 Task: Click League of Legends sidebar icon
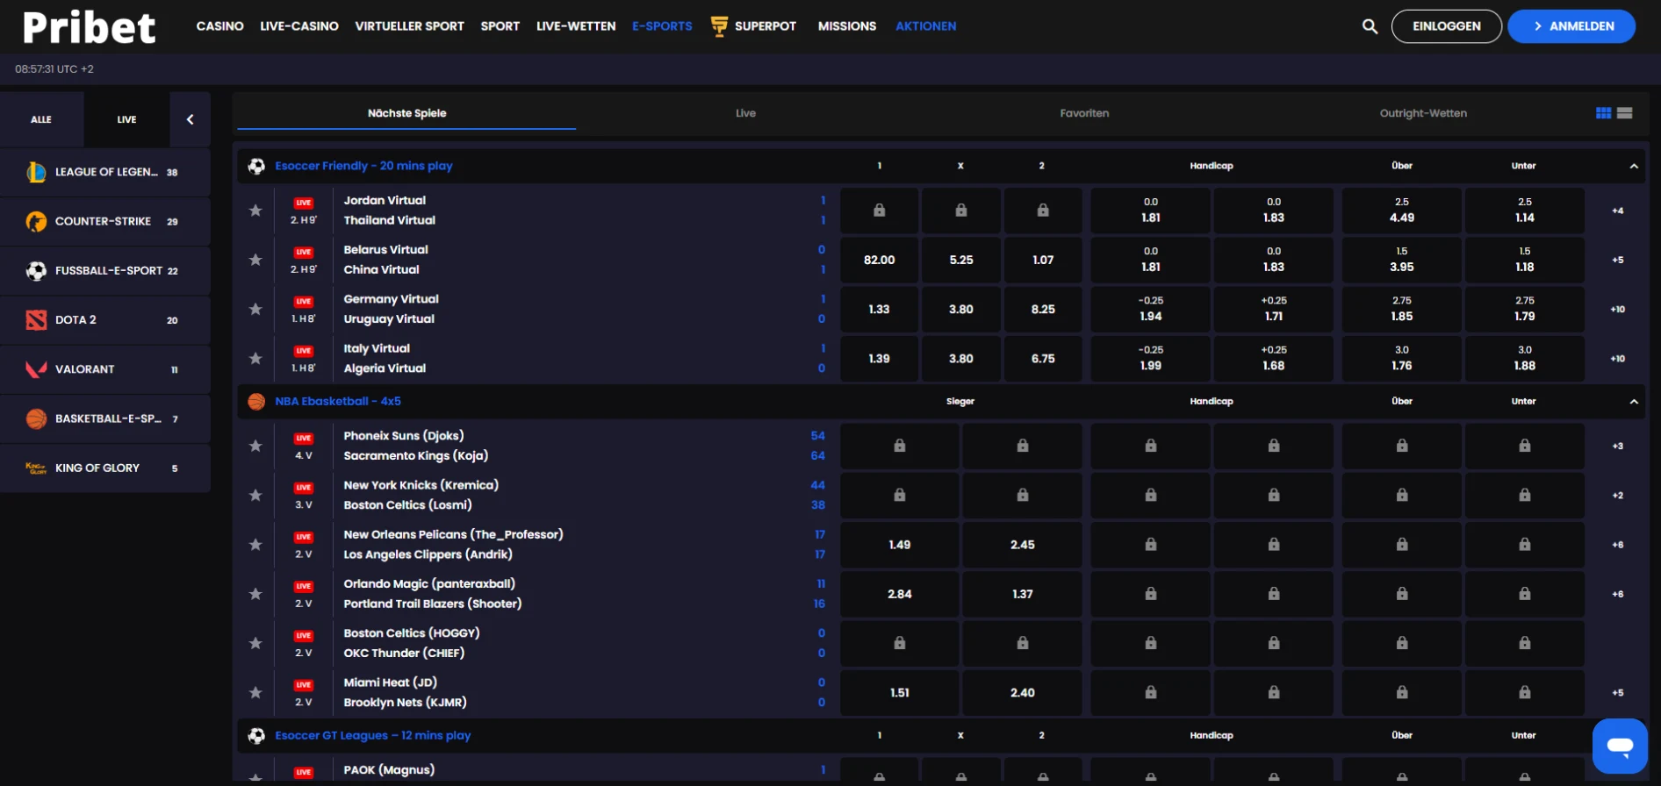click(x=36, y=172)
